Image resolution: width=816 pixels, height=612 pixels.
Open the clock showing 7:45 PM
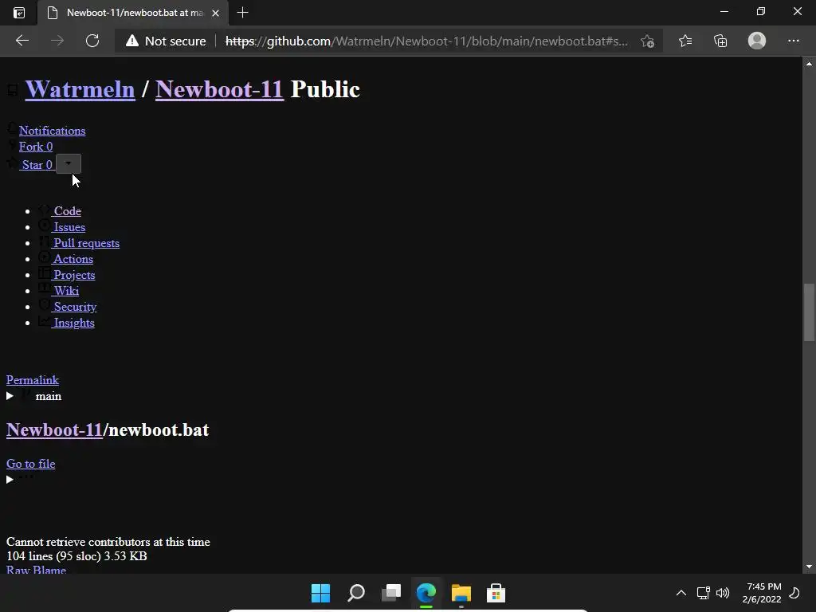pyautogui.click(x=762, y=593)
